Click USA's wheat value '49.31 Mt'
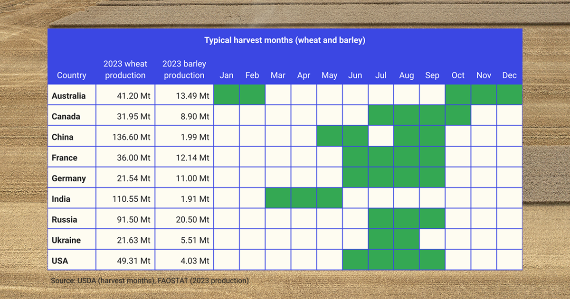 [133, 261]
